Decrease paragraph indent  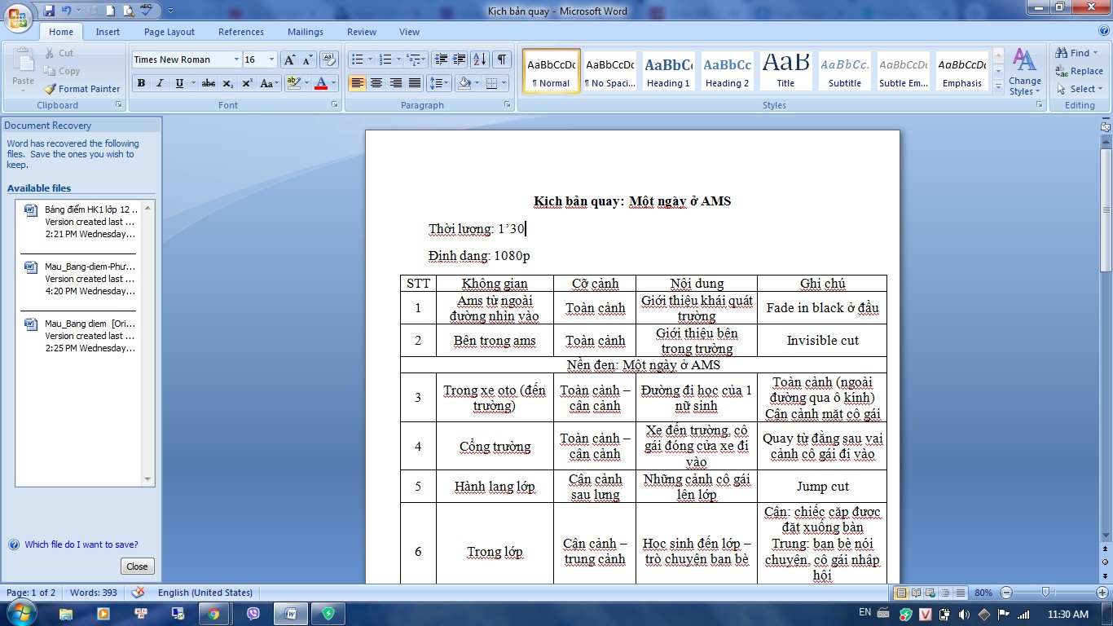click(x=441, y=60)
